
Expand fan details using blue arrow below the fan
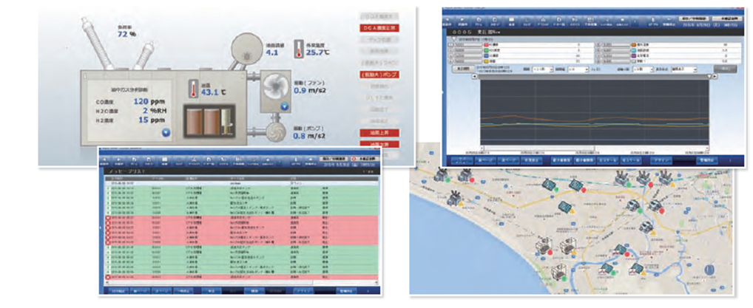point(285,106)
